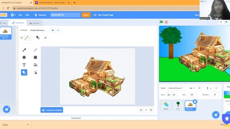Select the Sprite2 sprite thumbnail
The height and width of the screenshot is (129, 230).
coord(166,106)
